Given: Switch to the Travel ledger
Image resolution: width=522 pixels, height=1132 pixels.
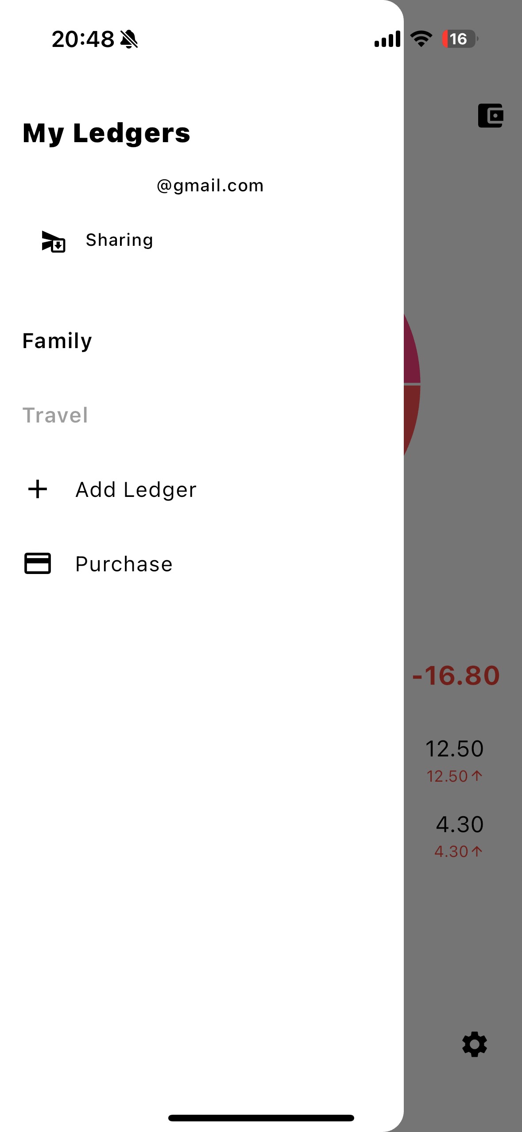Looking at the screenshot, I should click(55, 415).
